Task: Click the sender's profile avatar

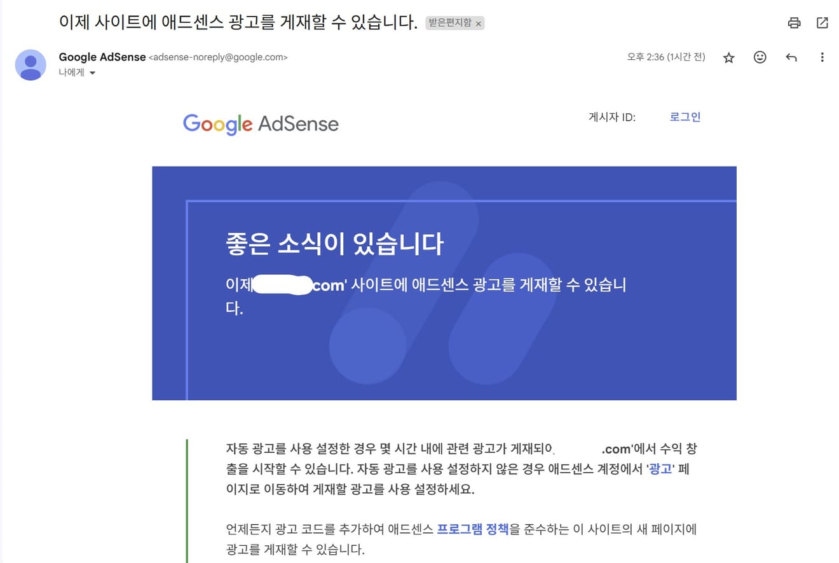Action: (31, 64)
